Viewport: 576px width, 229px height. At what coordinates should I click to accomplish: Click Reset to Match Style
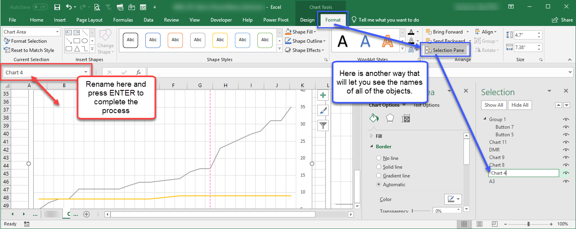tap(29, 50)
